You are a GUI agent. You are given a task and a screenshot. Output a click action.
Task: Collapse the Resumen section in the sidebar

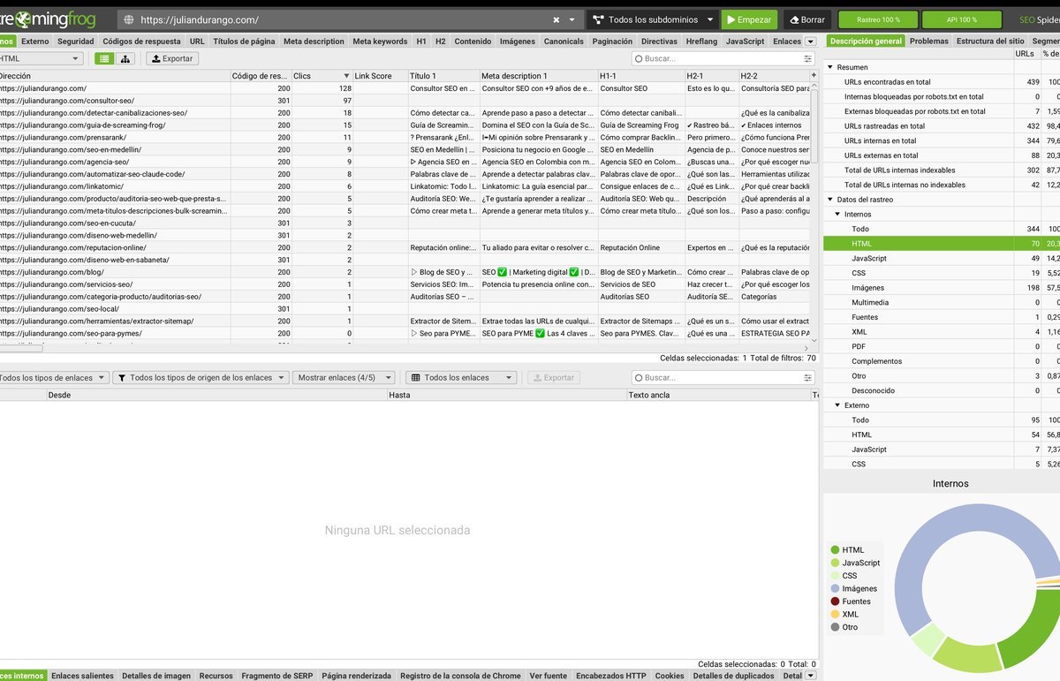point(829,67)
